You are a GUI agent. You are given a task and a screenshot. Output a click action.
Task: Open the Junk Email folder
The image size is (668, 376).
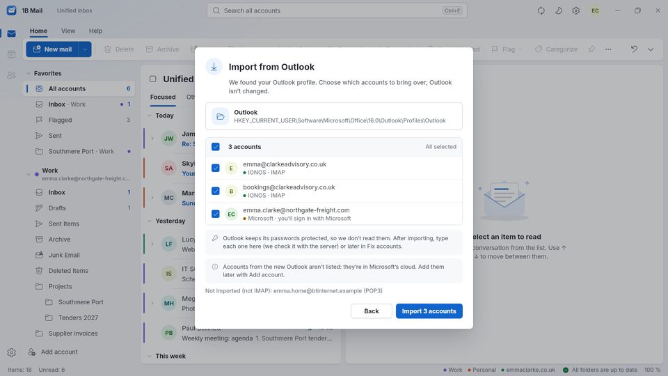(79, 255)
